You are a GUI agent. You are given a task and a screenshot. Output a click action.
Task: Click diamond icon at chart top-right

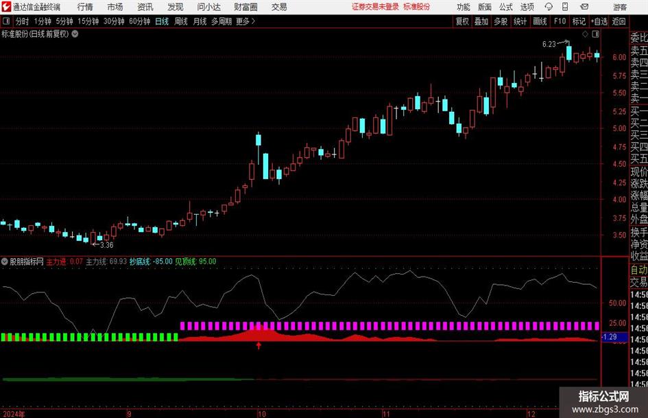[585, 34]
